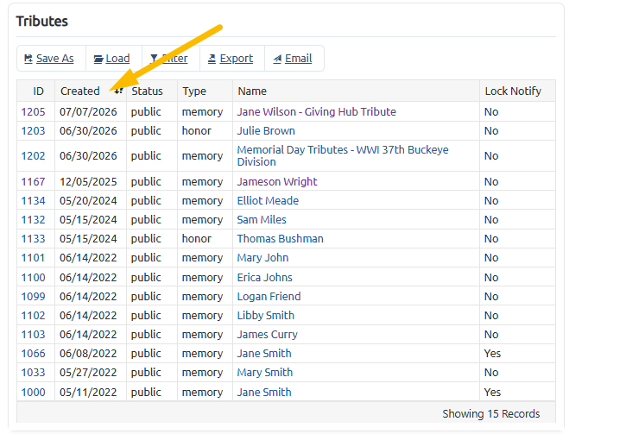Open Memorial Day Tributes WWI 37th Buckeye Division

pyautogui.click(x=343, y=156)
